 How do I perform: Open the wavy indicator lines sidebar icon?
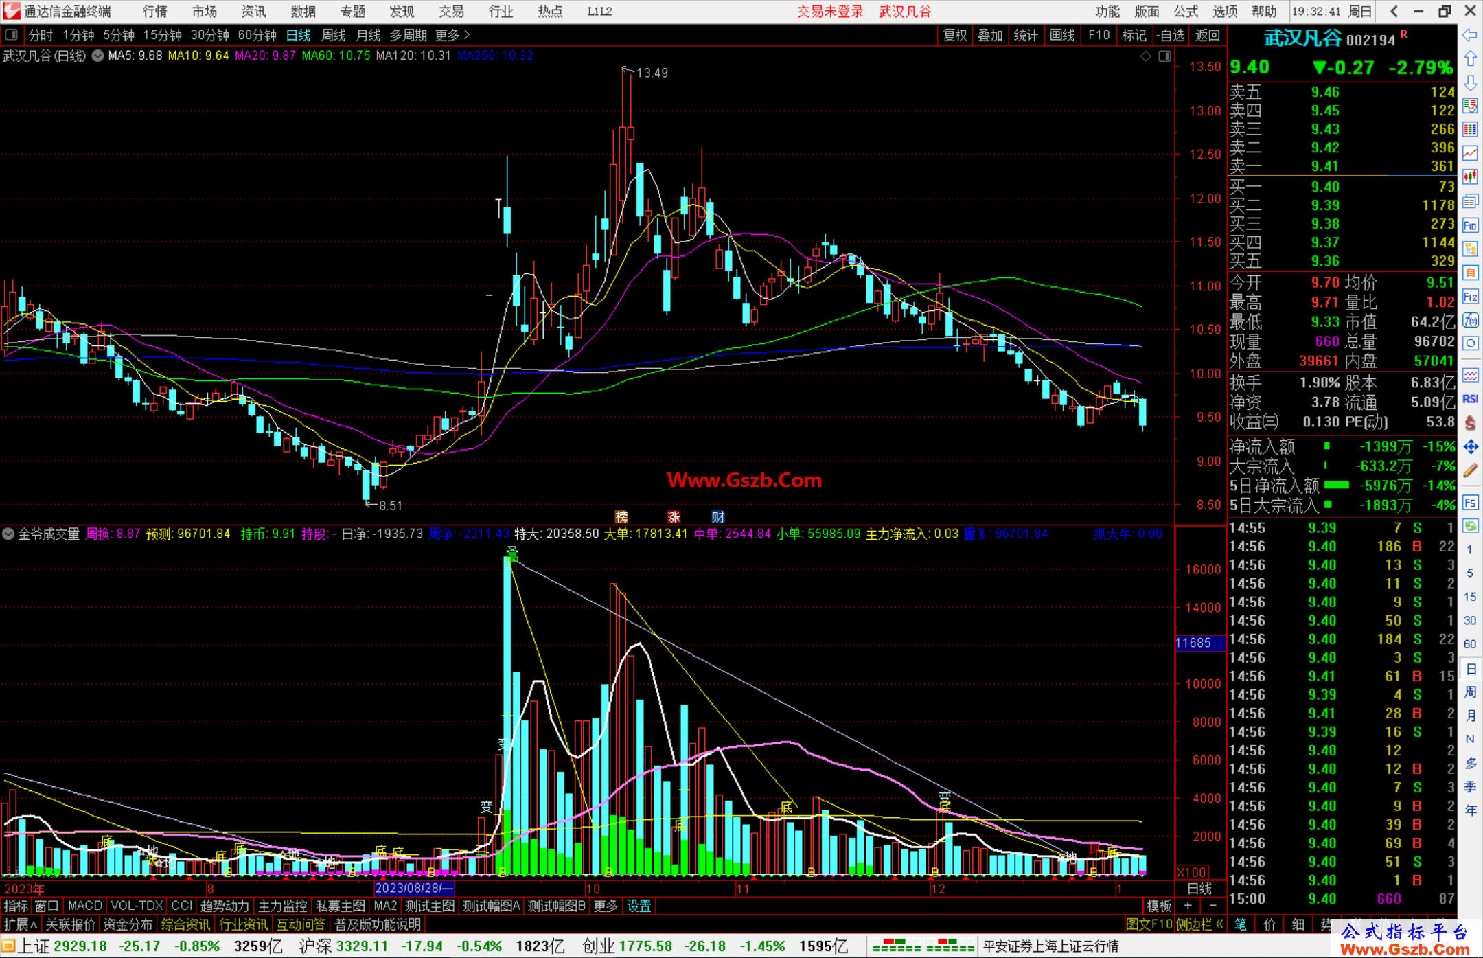coord(1470,375)
